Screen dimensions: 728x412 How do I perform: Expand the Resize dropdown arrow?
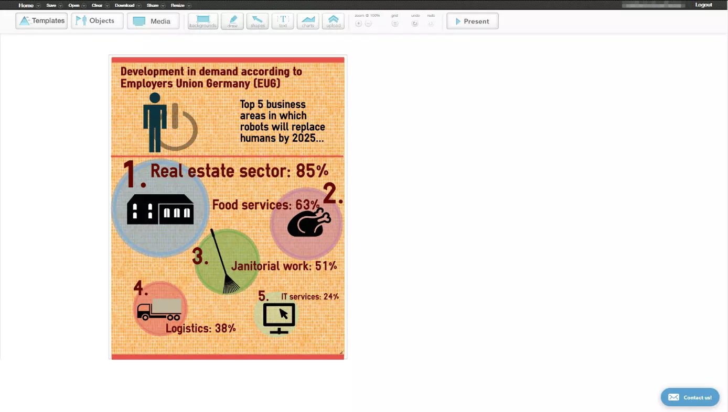click(x=189, y=6)
